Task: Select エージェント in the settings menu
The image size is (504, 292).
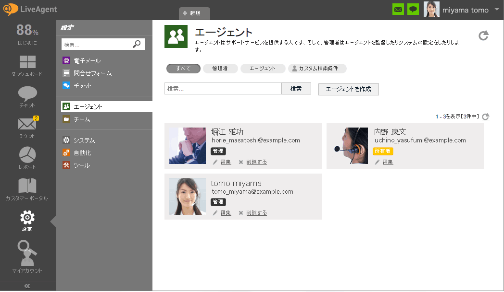Action: point(107,107)
